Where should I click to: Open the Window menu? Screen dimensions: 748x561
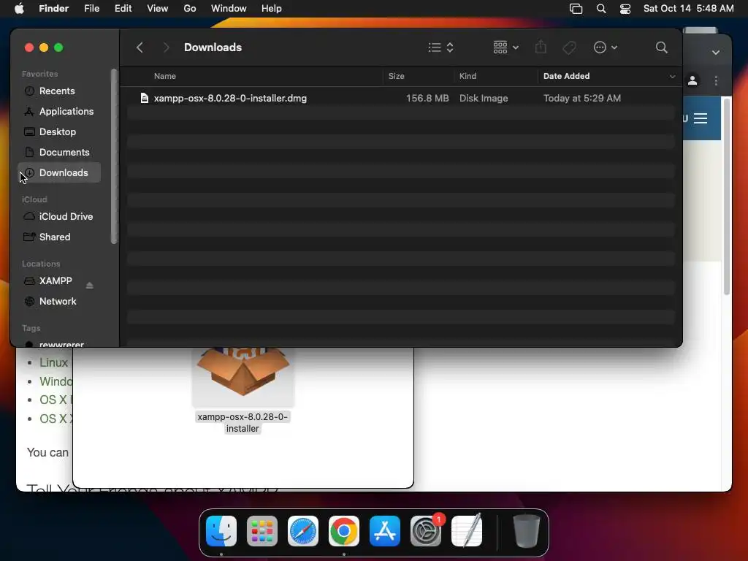coord(229,9)
